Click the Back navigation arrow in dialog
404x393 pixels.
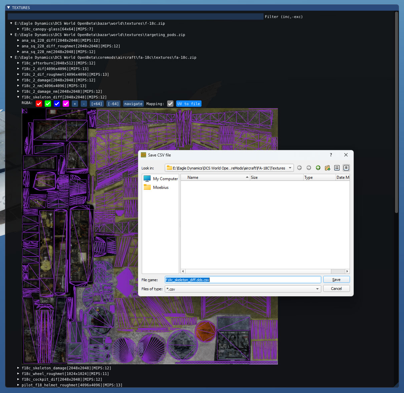click(299, 168)
